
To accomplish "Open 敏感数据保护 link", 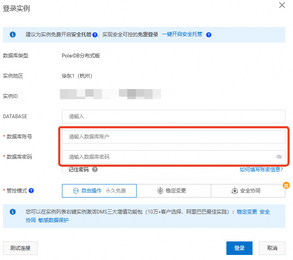I will 53,220.
